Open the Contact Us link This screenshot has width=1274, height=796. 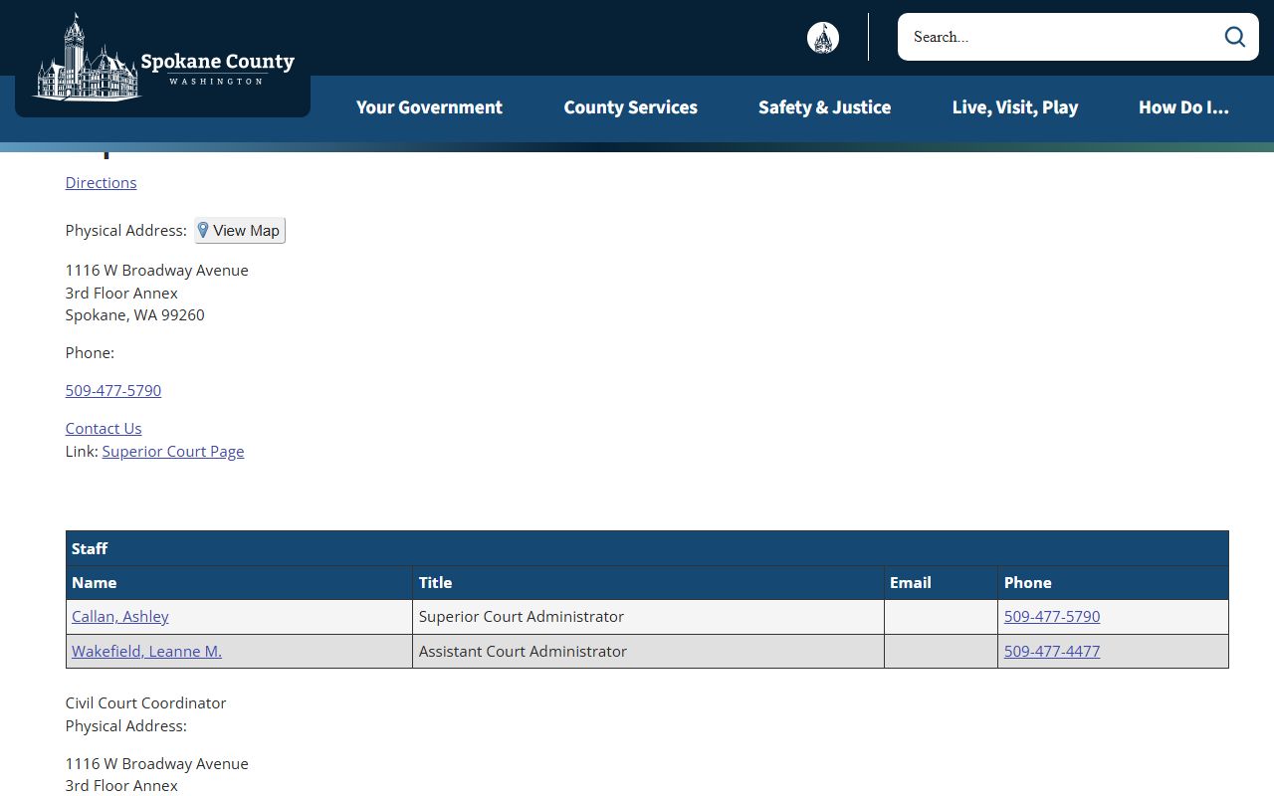click(x=104, y=428)
